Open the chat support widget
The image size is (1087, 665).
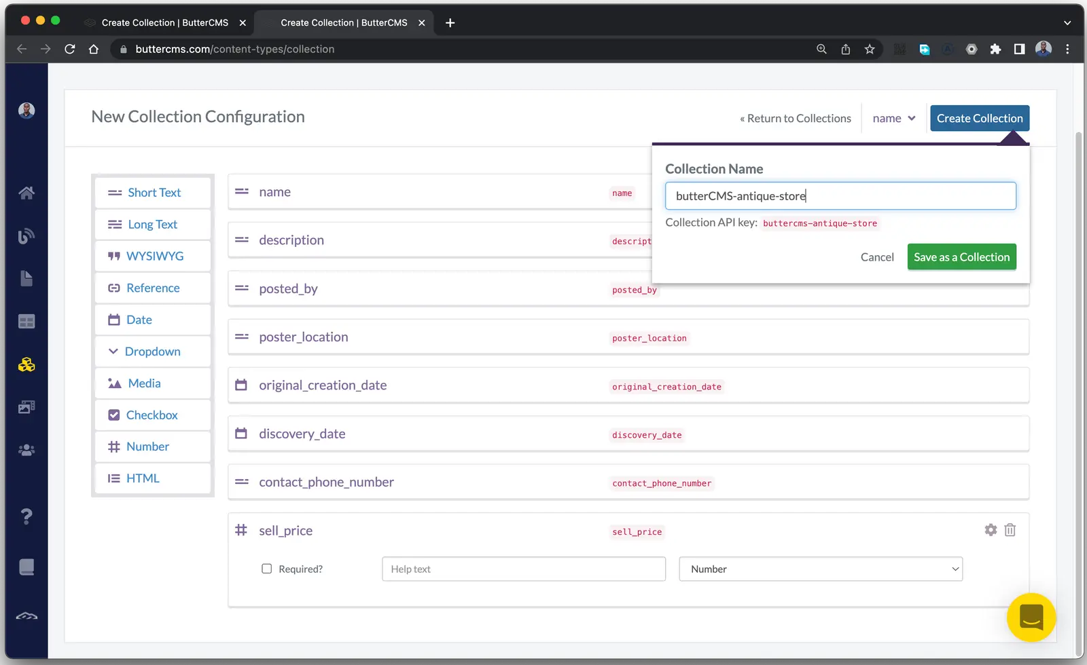1031,617
